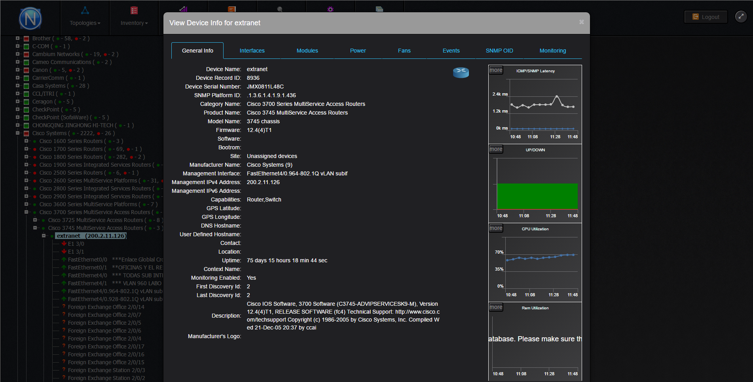Expand the CheckPoint (SofaWare) node
Viewport: 753px width, 382px height.
[x=17, y=117]
